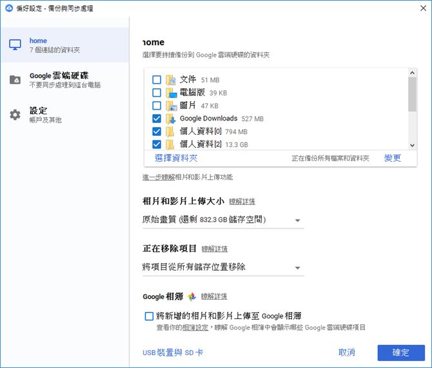The width and height of the screenshot is (432, 368).
Task: Open USB 裝置與 SD 卡 settings
Action: pyautogui.click(x=173, y=353)
